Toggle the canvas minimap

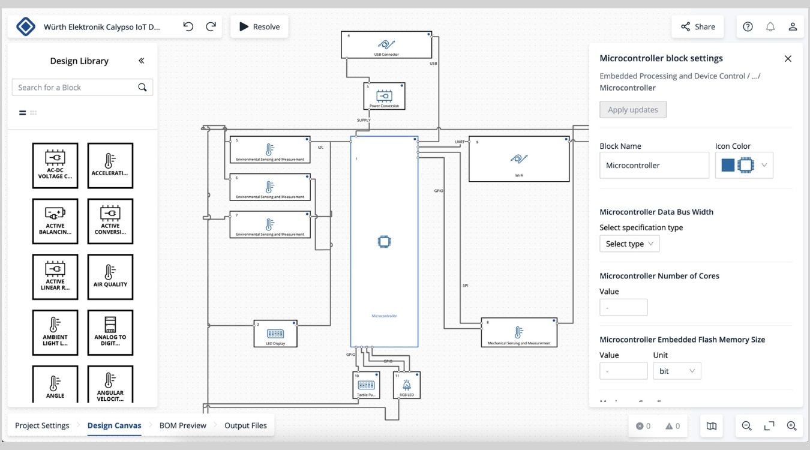point(712,426)
